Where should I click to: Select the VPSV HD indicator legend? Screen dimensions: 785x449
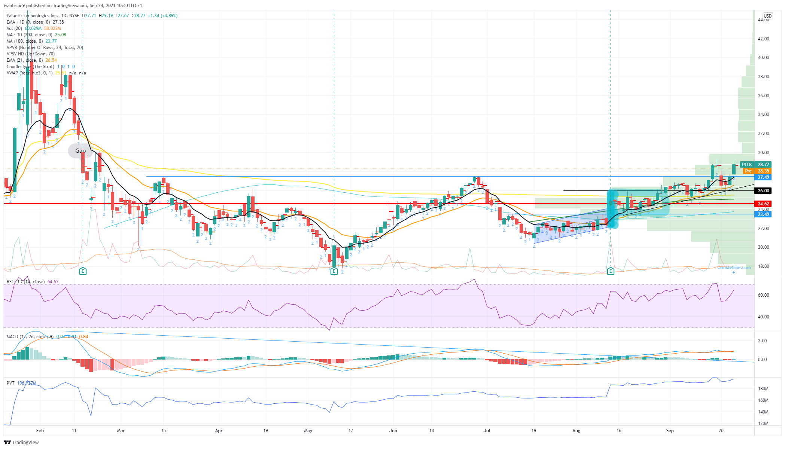point(30,54)
